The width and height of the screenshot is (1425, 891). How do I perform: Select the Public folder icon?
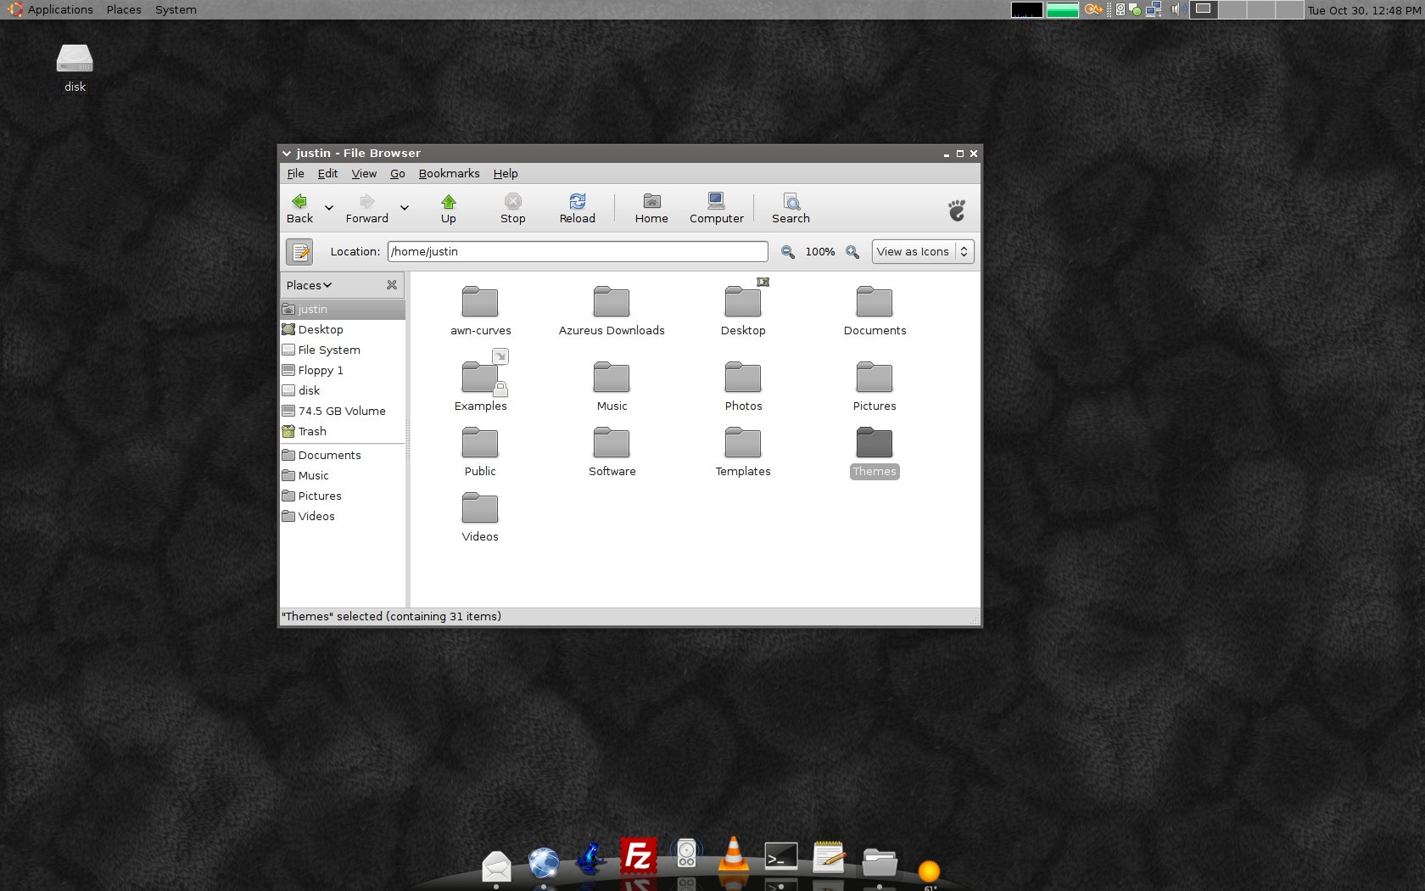click(480, 451)
